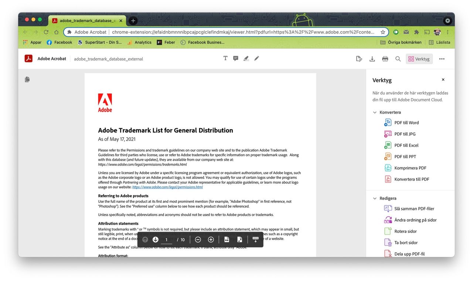The image size is (473, 281).
Task: Select the Draw freehand pen tool
Action: click(x=256, y=58)
